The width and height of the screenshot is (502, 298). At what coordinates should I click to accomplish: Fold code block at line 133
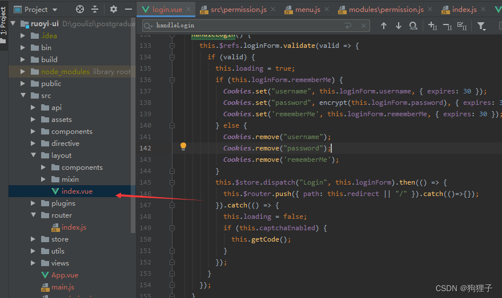pos(172,46)
